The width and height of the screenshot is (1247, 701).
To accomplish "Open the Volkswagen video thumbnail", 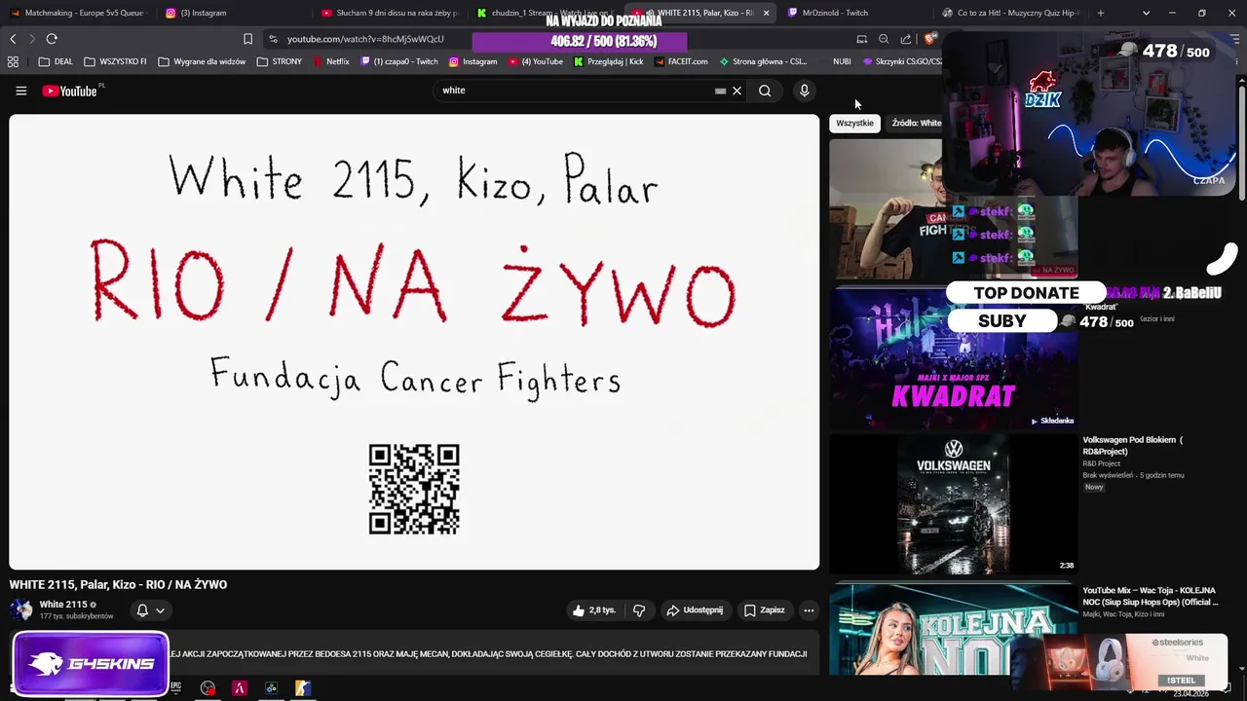I will click(953, 504).
